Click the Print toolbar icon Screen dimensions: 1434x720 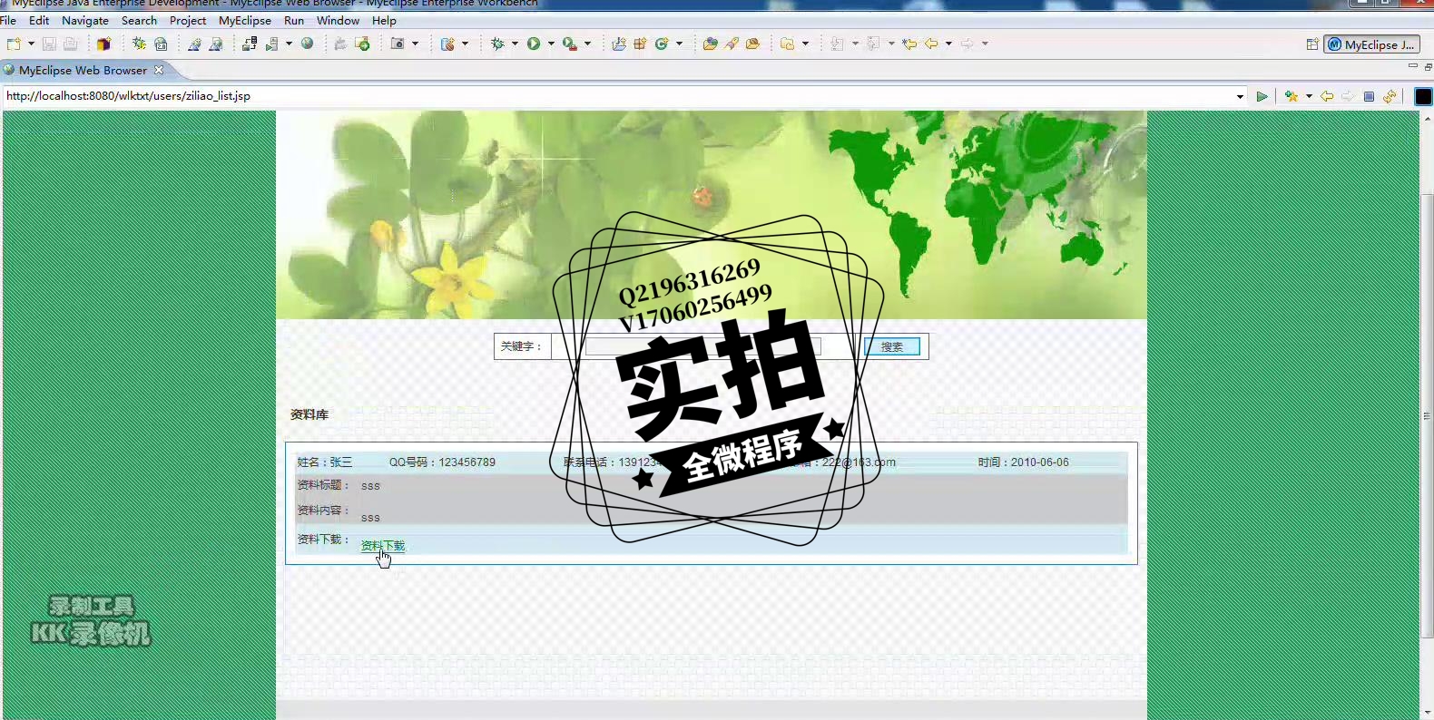click(70, 44)
